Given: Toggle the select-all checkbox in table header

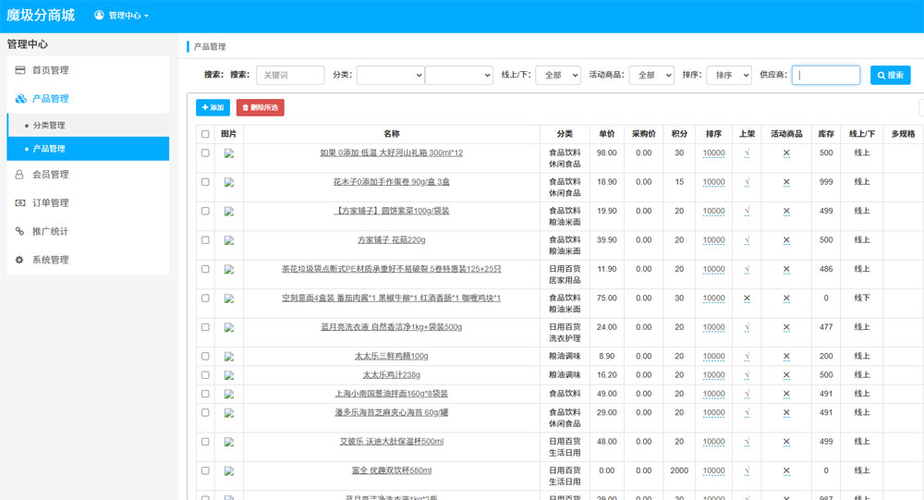Looking at the screenshot, I should click(x=205, y=134).
